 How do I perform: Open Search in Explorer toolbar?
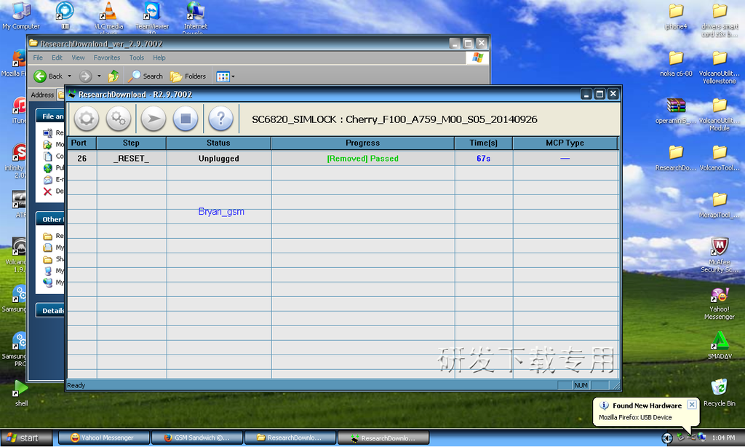click(146, 76)
